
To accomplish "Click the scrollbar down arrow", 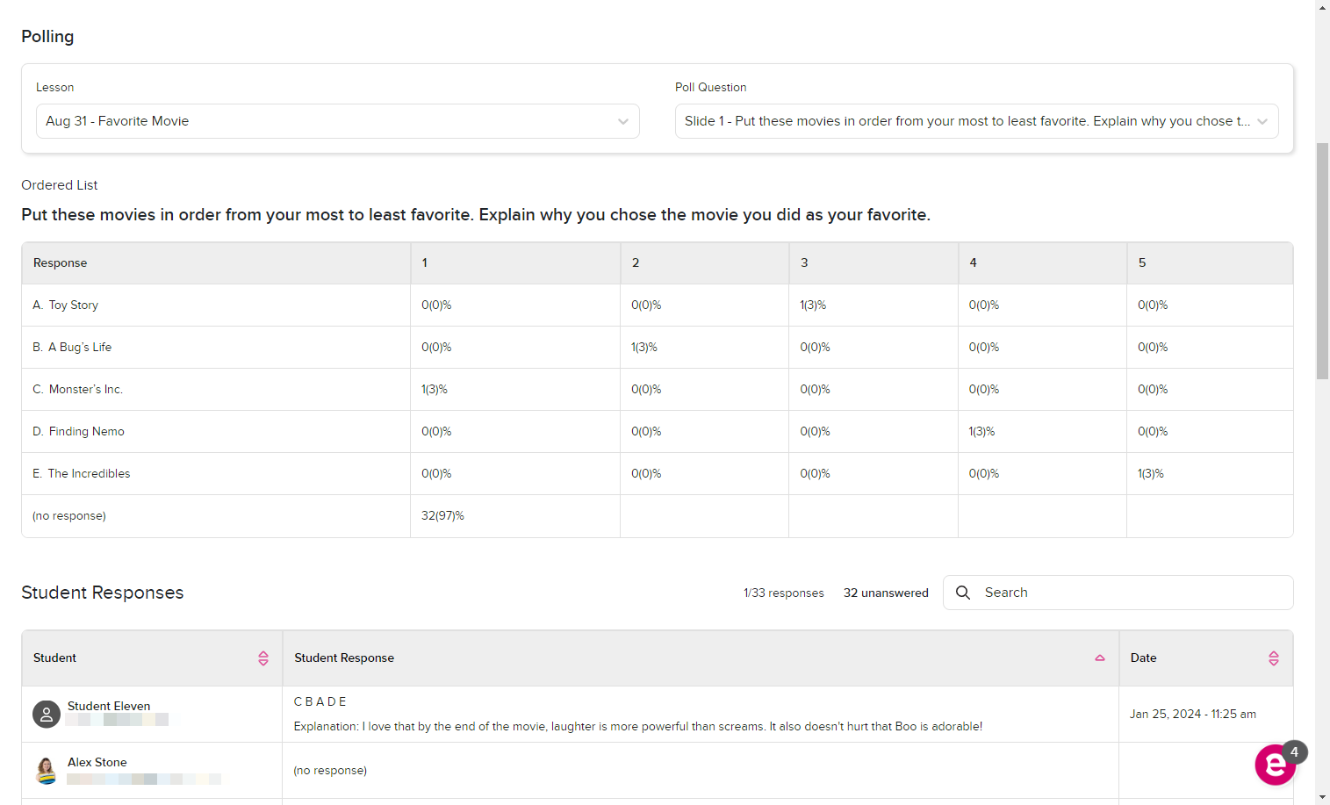I will (1322, 797).
